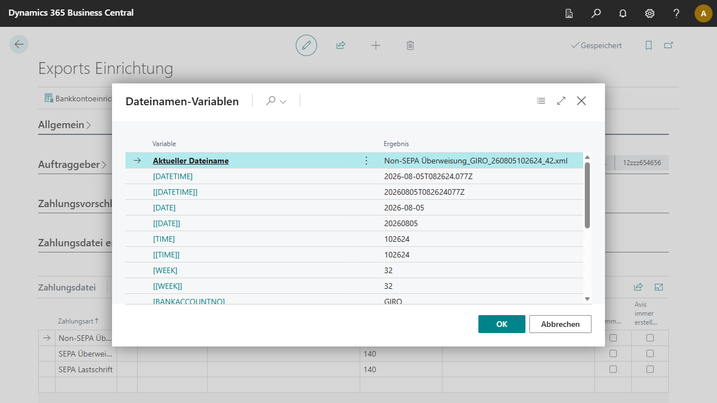Cancel the dialog with Abbrechen
The image size is (717, 403).
[x=560, y=324]
